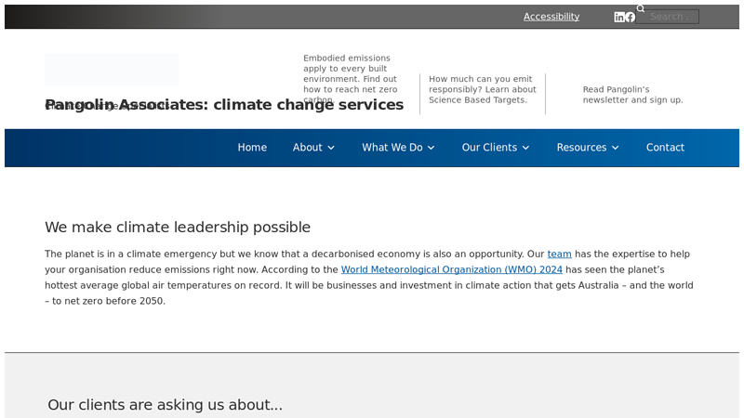Click the Pangolin Associates climate change services title
This screenshot has width=744, height=418.
pyautogui.click(x=224, y=105)
